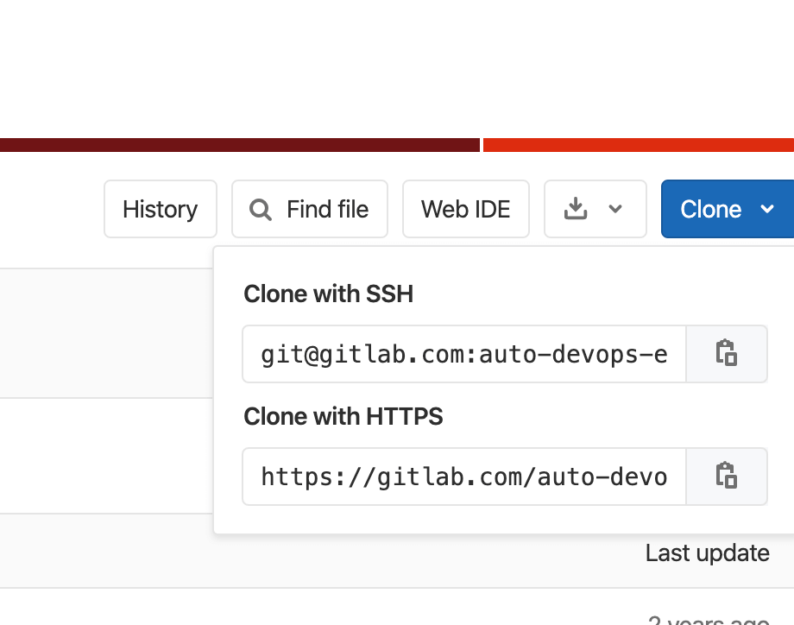This screenshot has width=794, height=625.
Task: Click the Last update column header
Action: [707, 552]
